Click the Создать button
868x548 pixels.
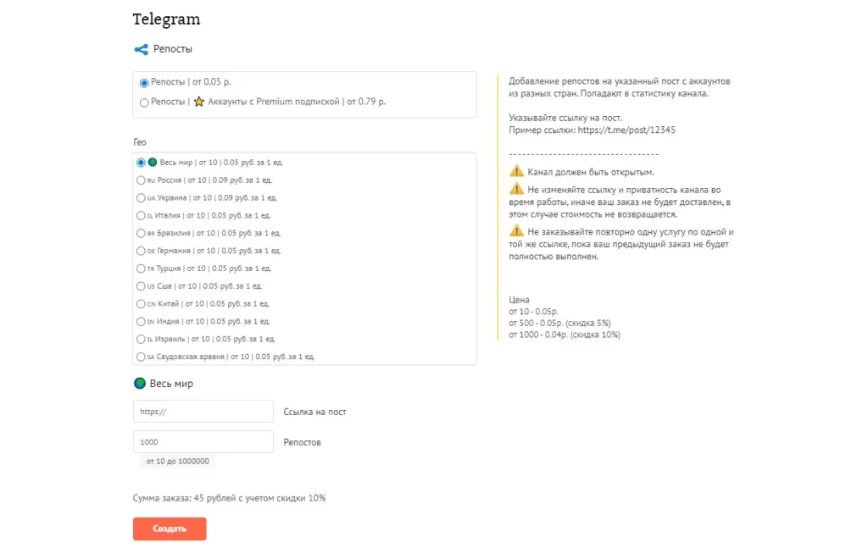point(170,529)
